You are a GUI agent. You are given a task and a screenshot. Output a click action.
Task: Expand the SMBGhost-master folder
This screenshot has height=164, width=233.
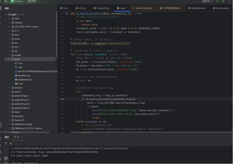click(9, 124)
